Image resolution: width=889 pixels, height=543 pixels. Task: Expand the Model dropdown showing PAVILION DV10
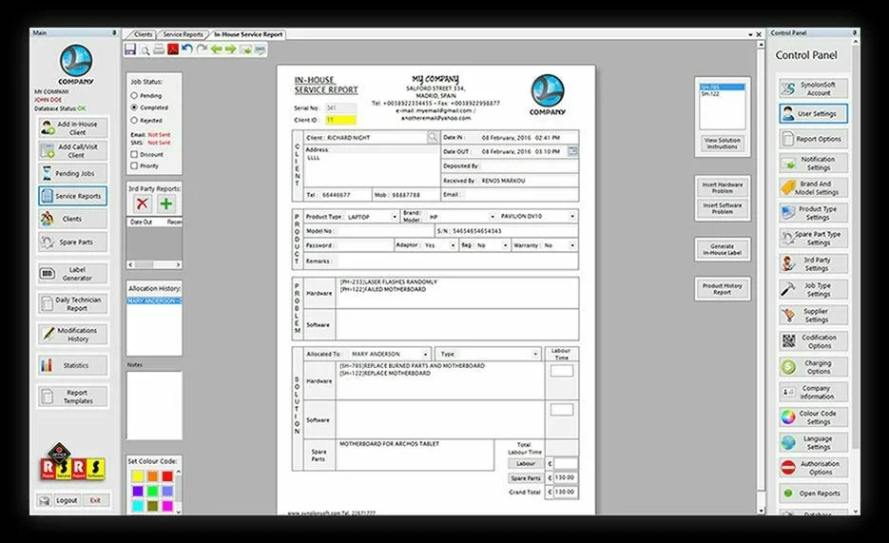point(572,216)
